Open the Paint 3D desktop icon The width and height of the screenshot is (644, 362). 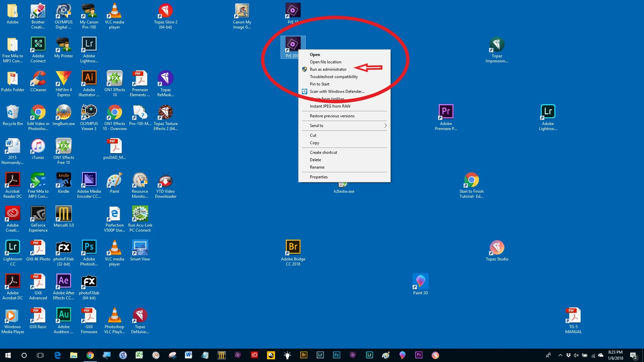point(420,282)
